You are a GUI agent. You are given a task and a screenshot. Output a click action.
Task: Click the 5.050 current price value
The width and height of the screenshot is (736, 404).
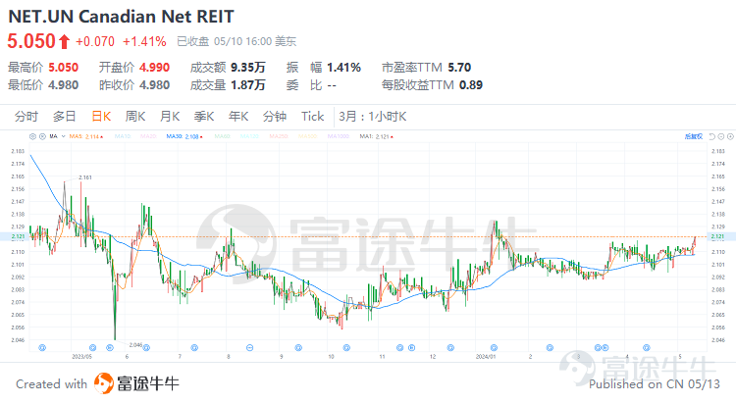(x=31, y=41)
